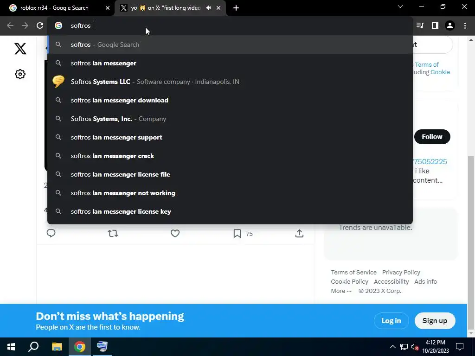Select 'softros lan messenger not working' suggestion
This screenshot has height=356, width=475.
click(x=230, y=193)
